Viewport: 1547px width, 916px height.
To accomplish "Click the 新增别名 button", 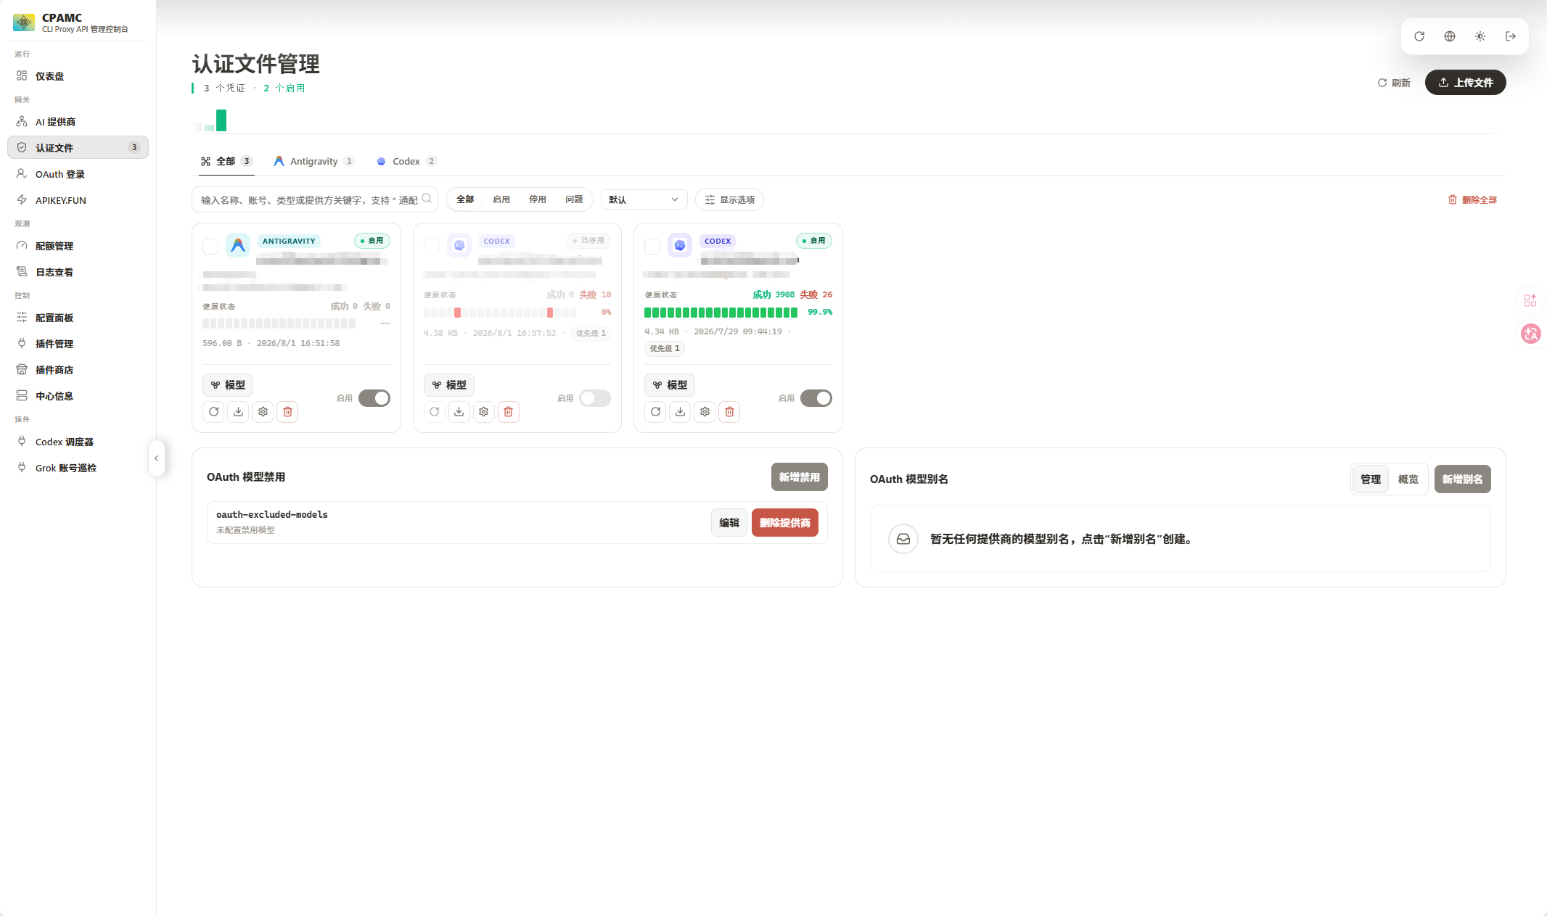I will (1463, 479).
